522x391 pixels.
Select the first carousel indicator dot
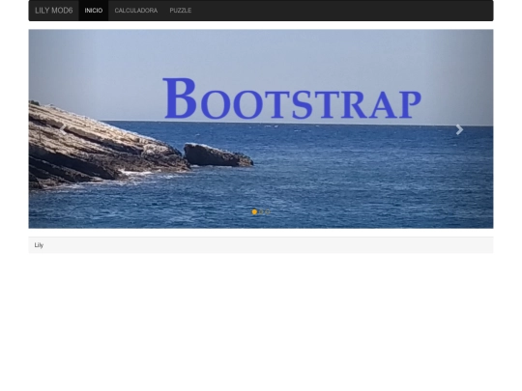pos(254,211)
